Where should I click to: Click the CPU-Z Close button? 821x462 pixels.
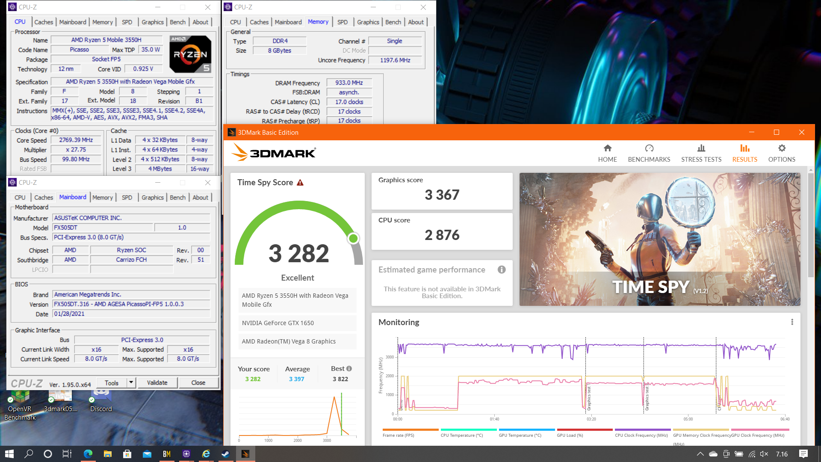pyautogui.click(x=198, y=382)
